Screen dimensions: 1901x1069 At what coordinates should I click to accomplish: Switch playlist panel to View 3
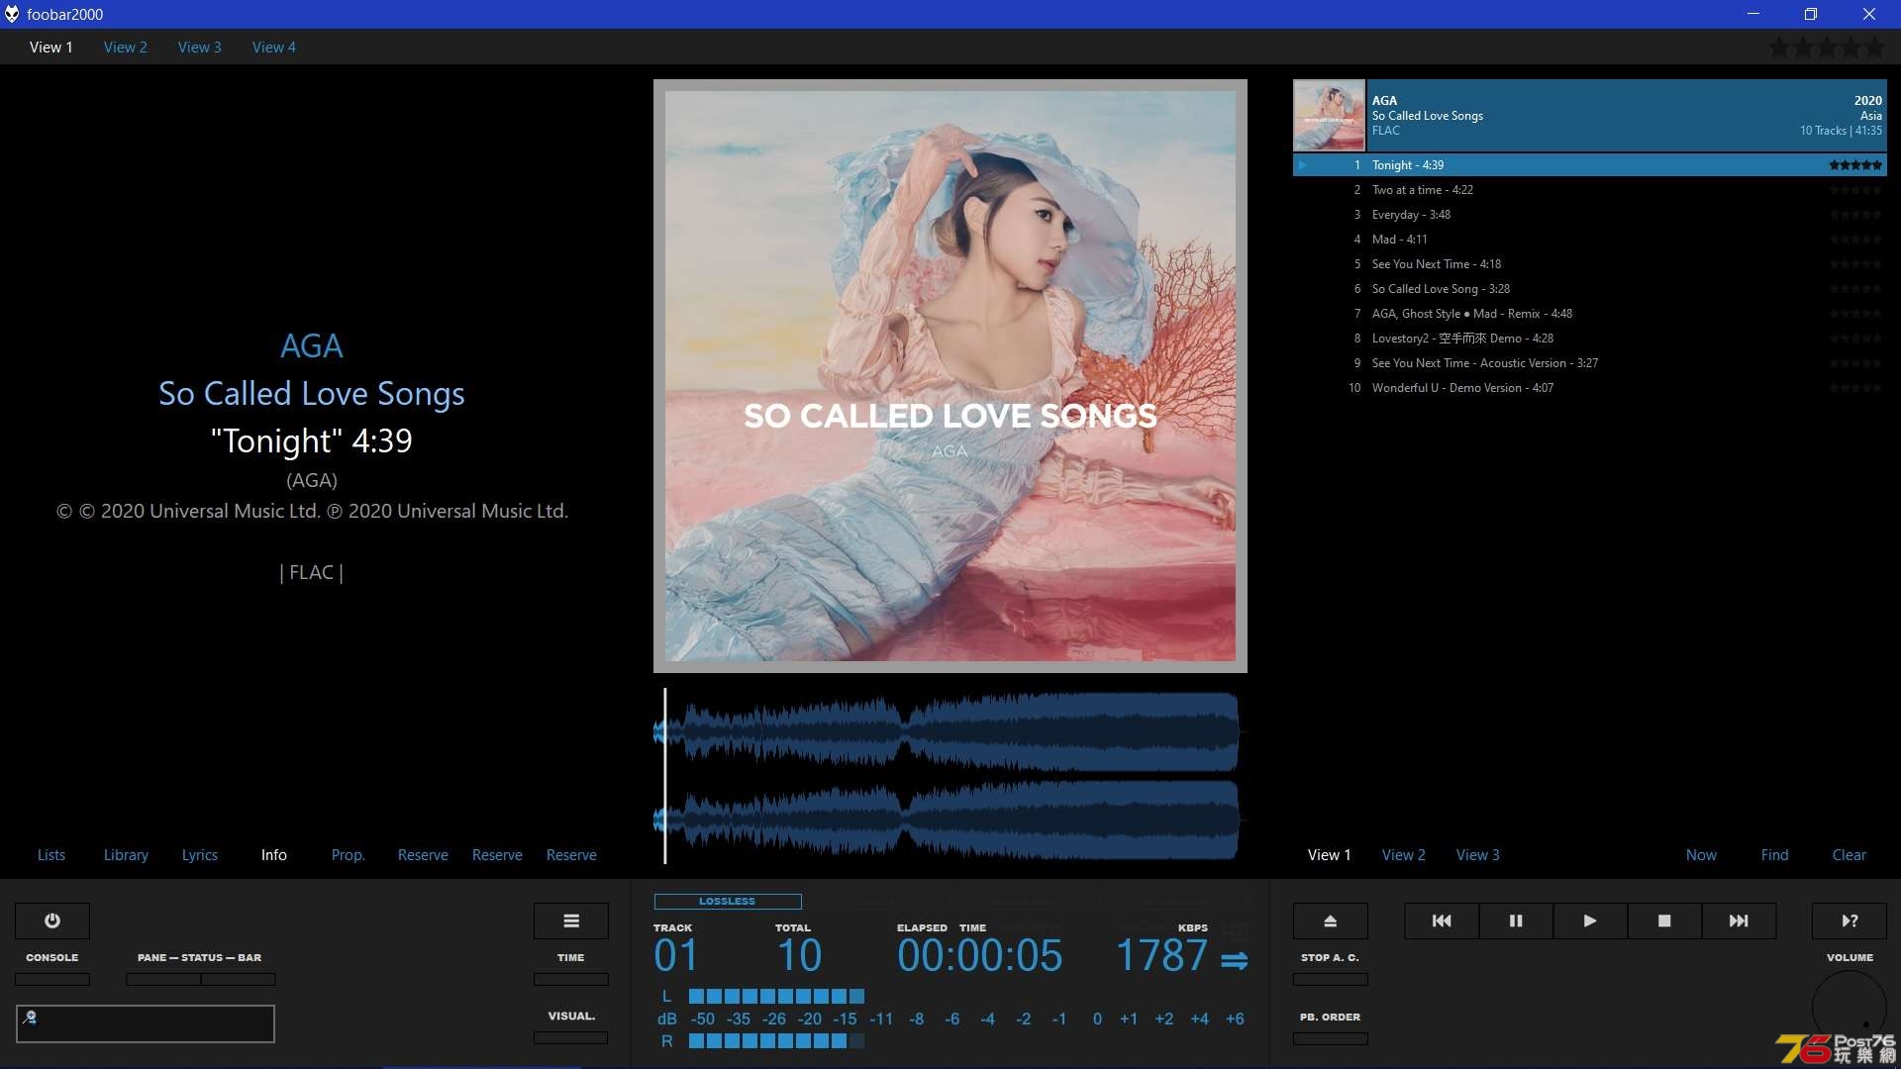[1478, 855]
